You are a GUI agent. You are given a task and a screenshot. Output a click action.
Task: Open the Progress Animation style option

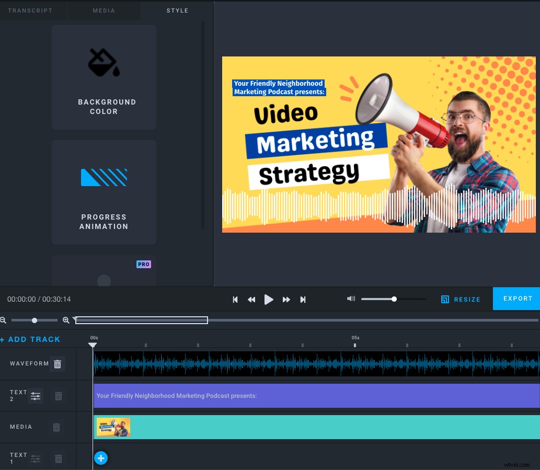pyautogui.click(x=104, y=192)
